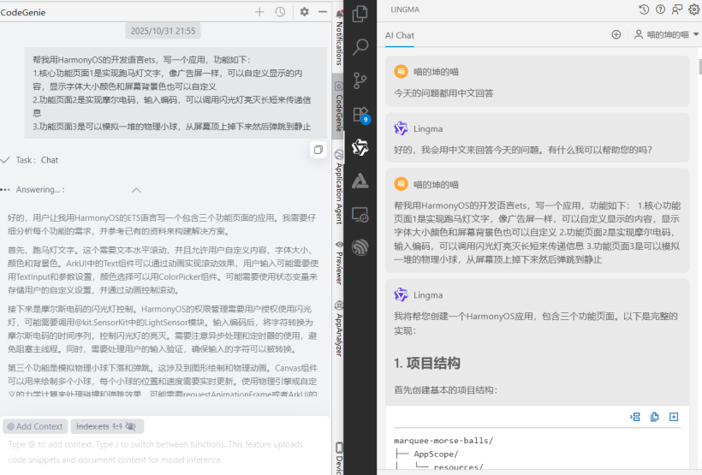The height and width of the screenshot is (475, 702).
Task: Open Lingma settings gear
Action: [693, 9]
